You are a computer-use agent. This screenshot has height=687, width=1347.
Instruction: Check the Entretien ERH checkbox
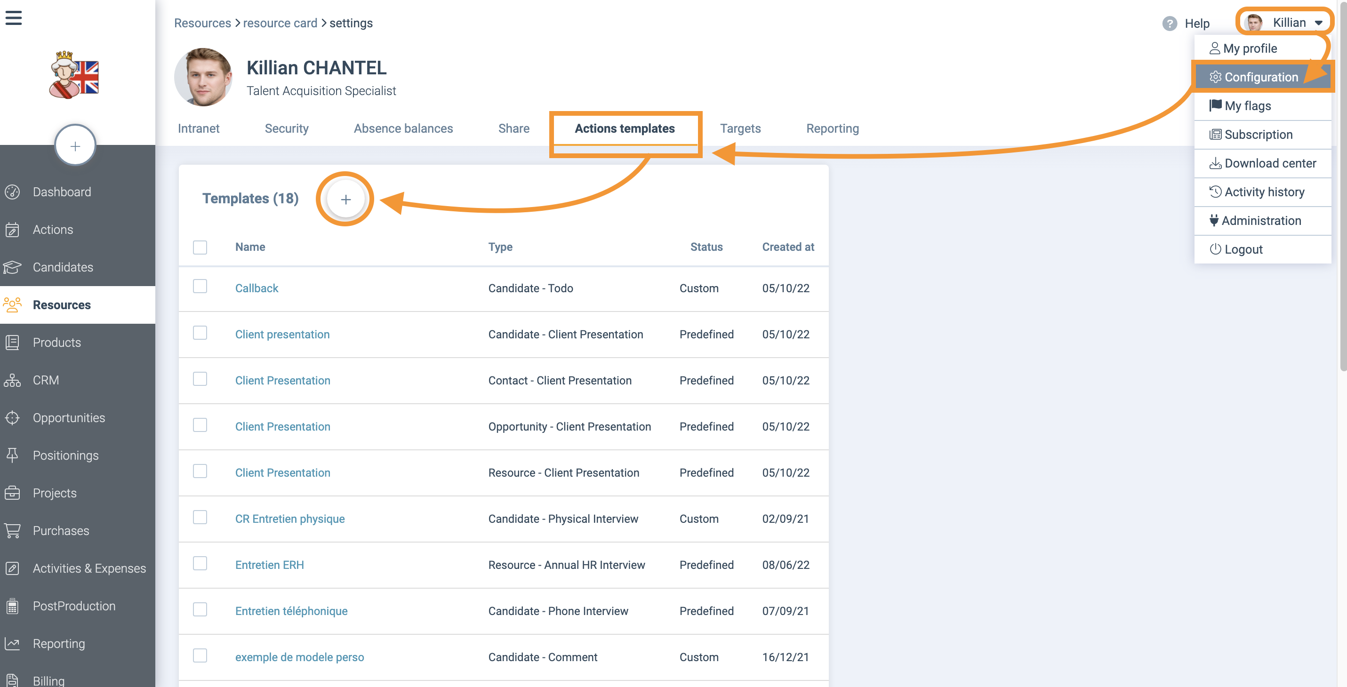click(x=200, y=563)
